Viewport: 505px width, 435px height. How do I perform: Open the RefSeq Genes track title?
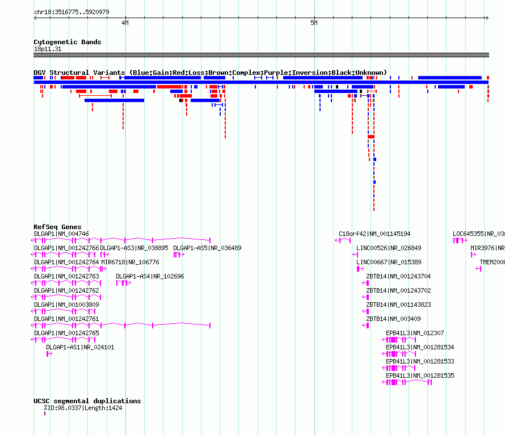click(57, 227)
